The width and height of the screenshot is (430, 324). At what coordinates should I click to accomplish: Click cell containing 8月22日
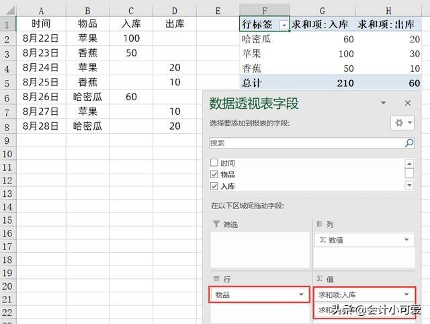(x=41, y=38)
